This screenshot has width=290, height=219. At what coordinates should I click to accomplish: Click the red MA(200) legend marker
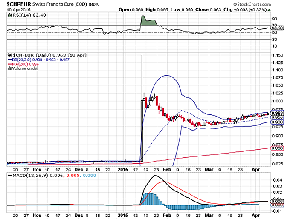coord(10,64)
